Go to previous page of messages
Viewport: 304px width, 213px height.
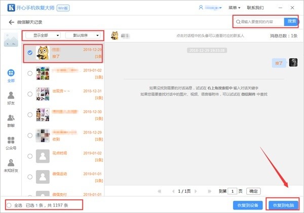click(x=173, y=191)
